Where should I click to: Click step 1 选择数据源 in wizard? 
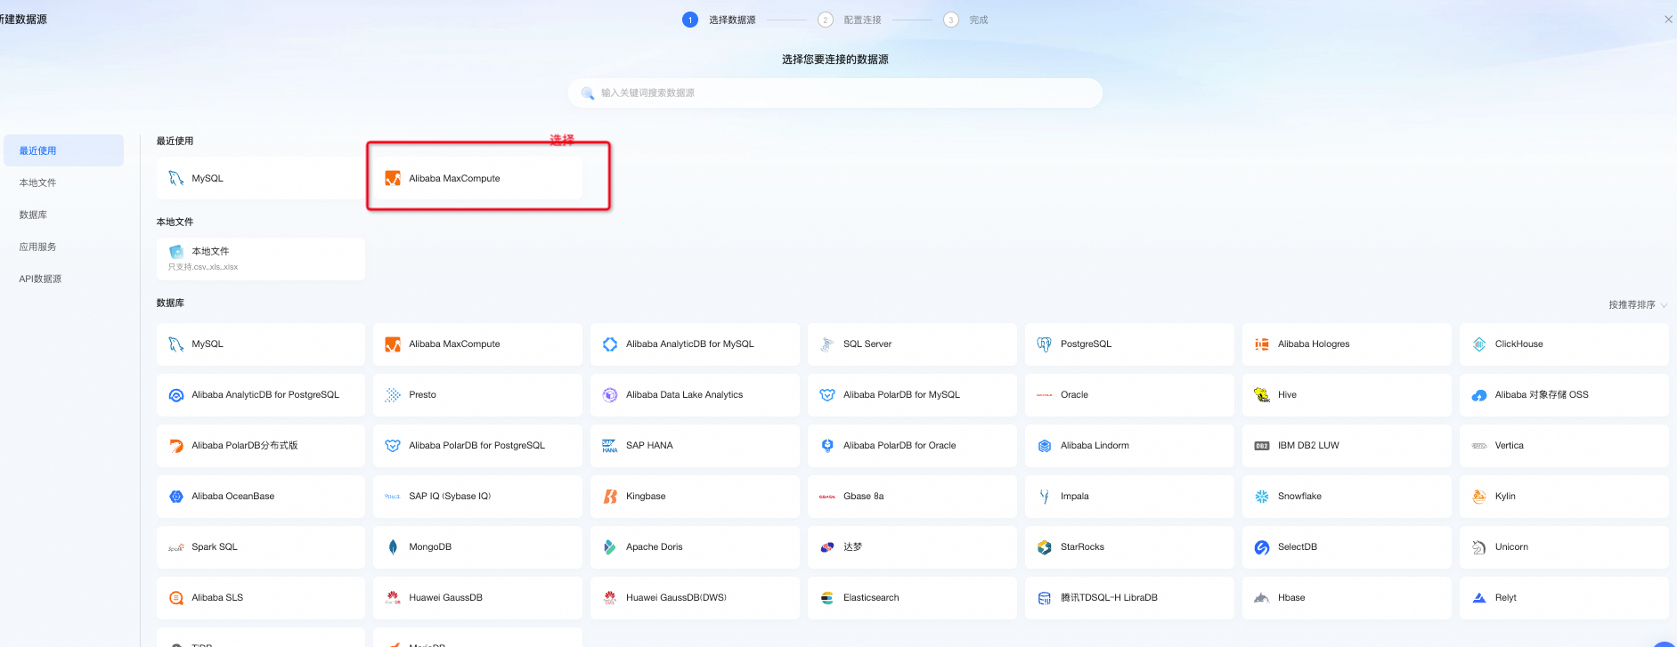pos(720,20)
